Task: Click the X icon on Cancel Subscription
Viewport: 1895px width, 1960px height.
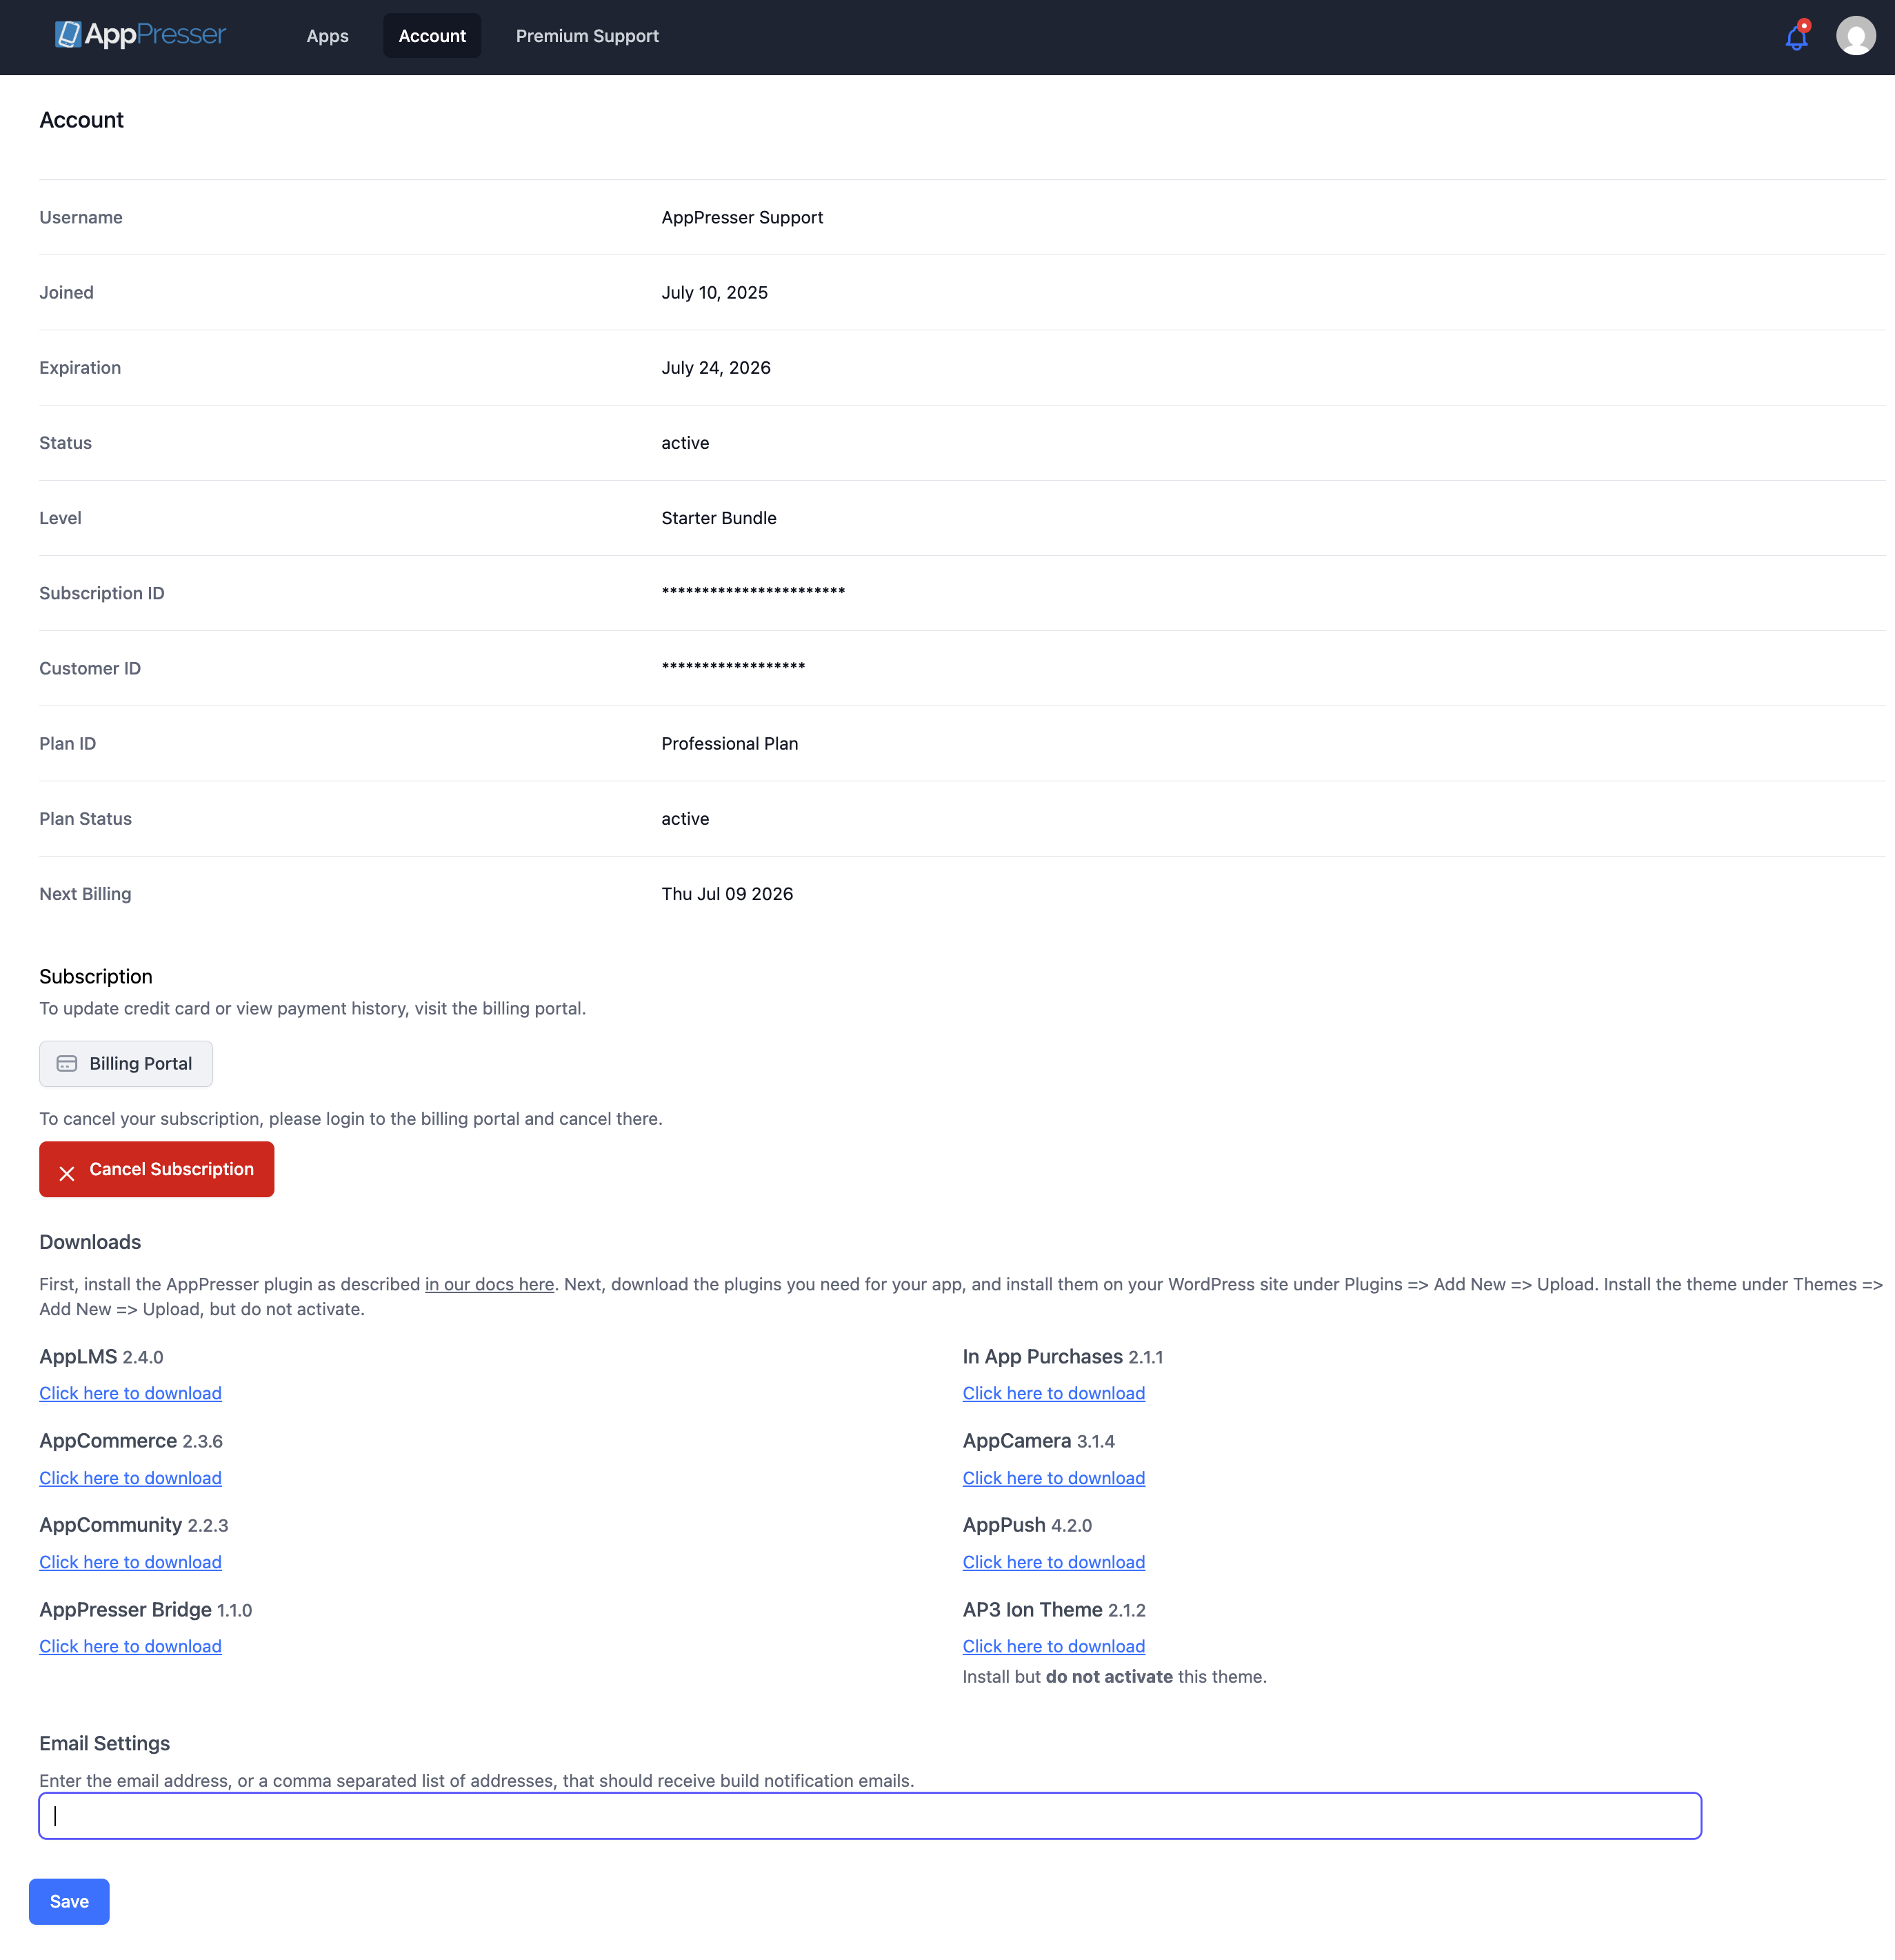Action: pos(67,1173)
